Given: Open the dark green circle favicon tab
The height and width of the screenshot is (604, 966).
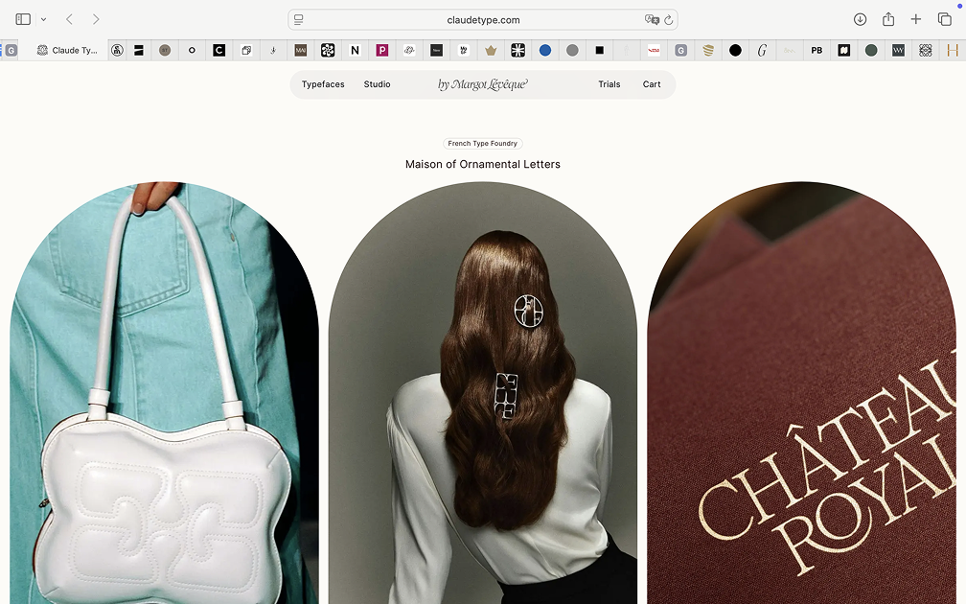Looking at the screenshot, I should [x=871, y=51].
